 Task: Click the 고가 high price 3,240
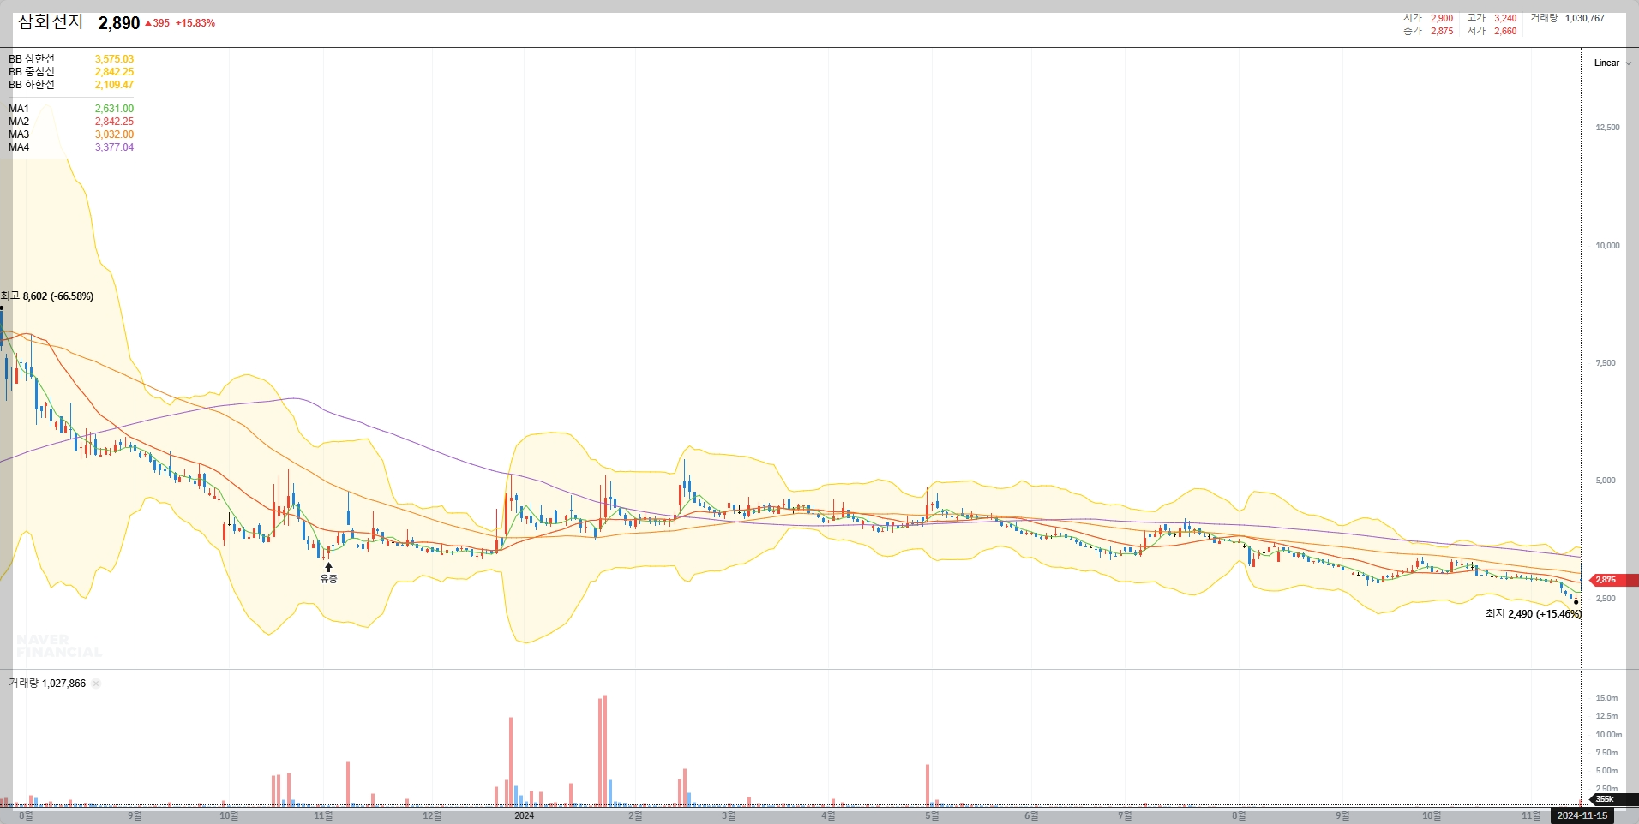coord(1505,18)
